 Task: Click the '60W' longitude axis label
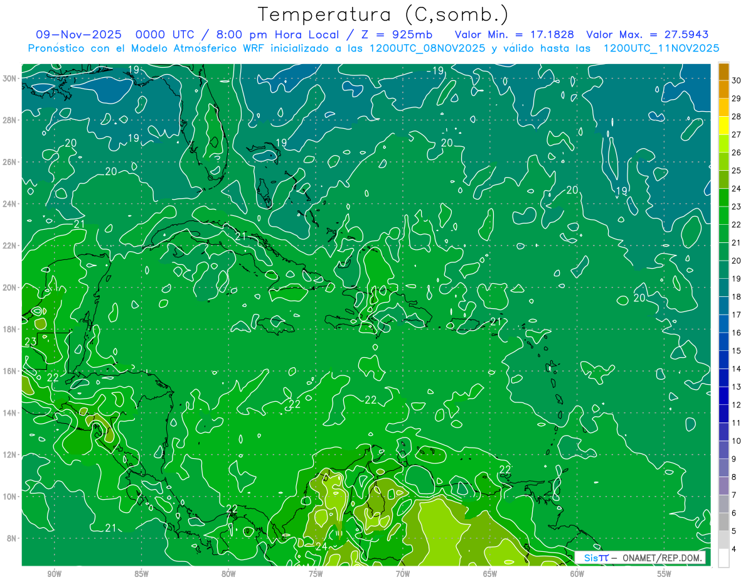pos(577,573)
